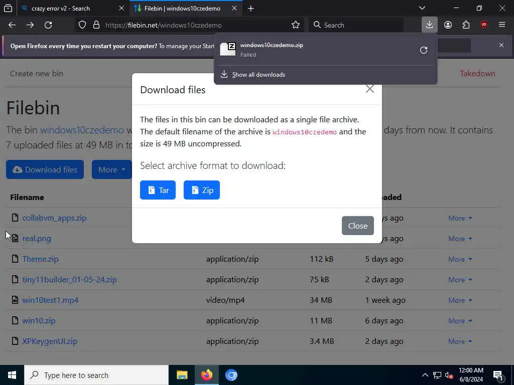Expand More for win10.zip row

460,321
